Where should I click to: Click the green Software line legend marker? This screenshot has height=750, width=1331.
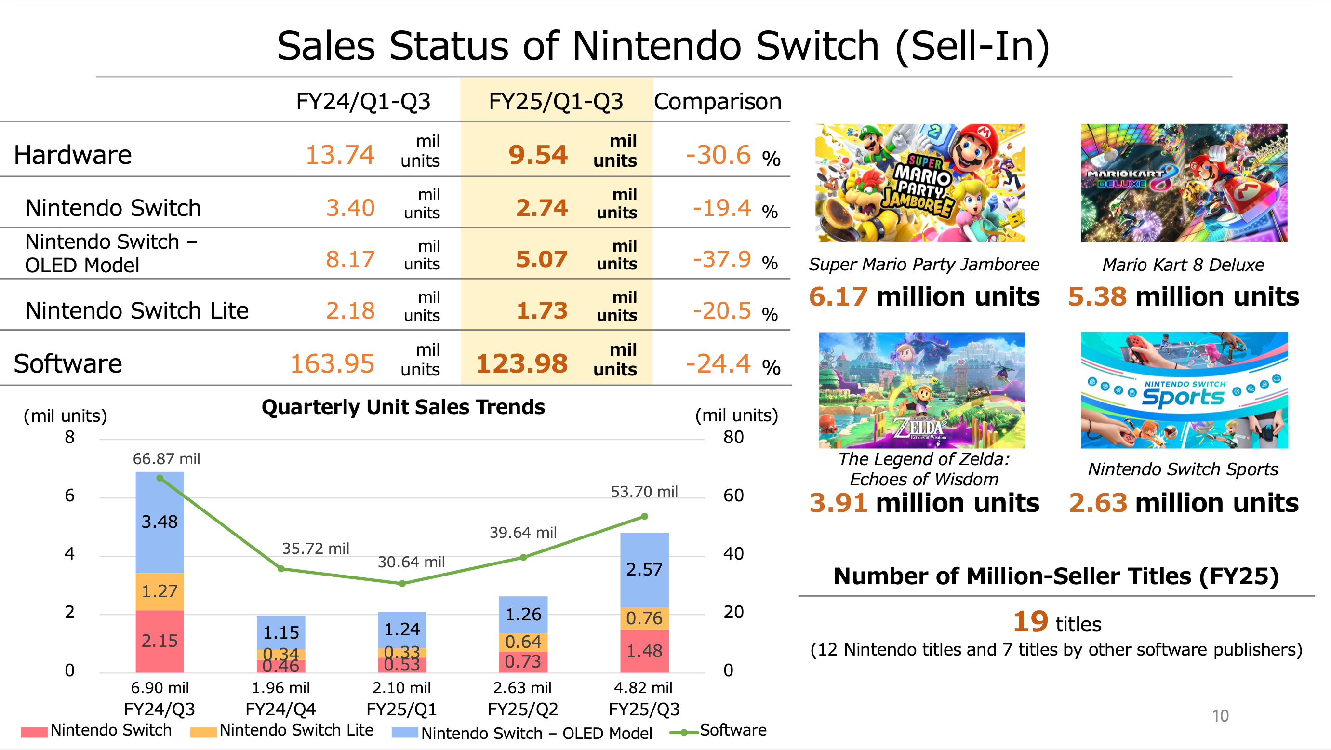pos(684,732)
